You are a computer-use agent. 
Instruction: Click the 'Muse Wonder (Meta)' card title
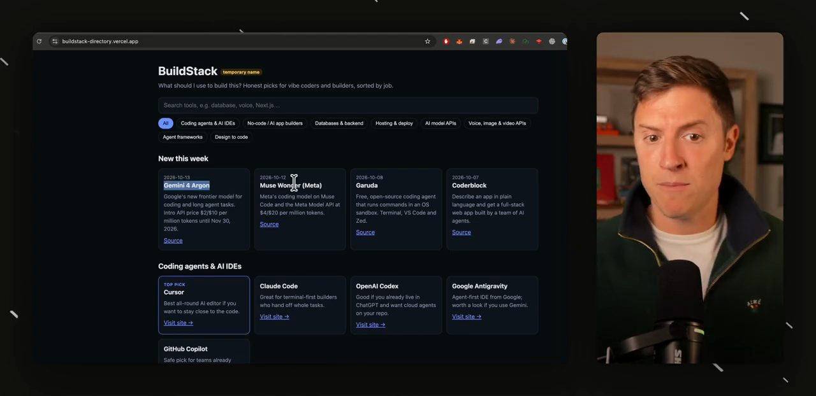click(291, 185)
